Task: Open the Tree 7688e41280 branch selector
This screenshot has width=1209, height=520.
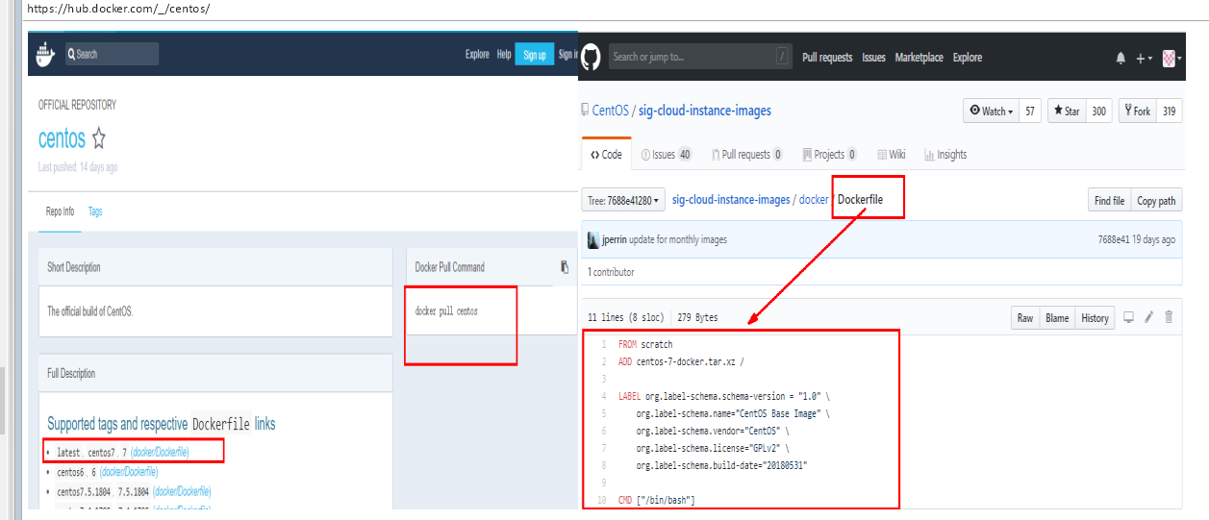Action: coord(622,201)
